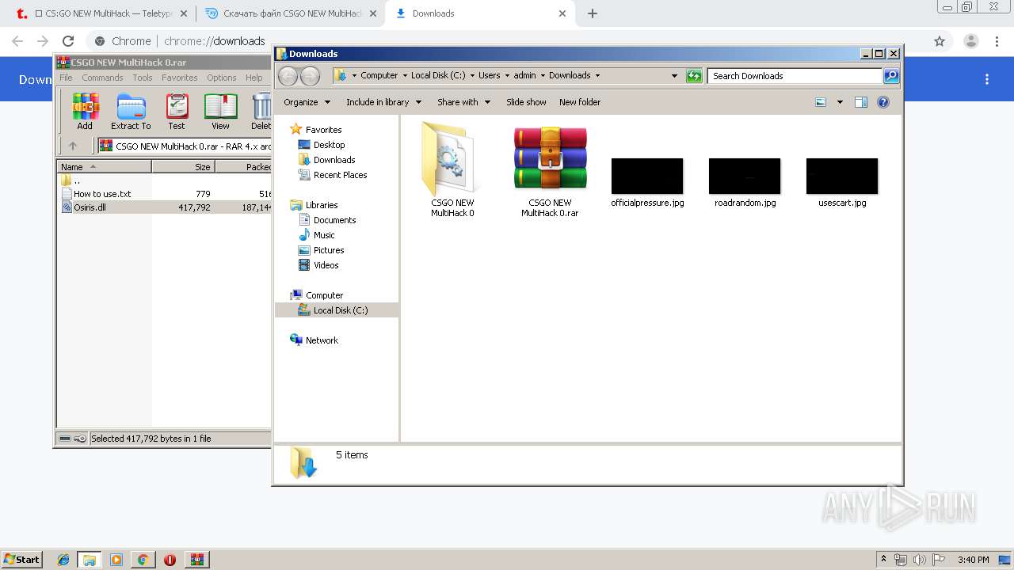Viewport: 1014px width, 570px height.
Task: Click Explorer forward navigation arrow
Action: click(x=311, y=76)
